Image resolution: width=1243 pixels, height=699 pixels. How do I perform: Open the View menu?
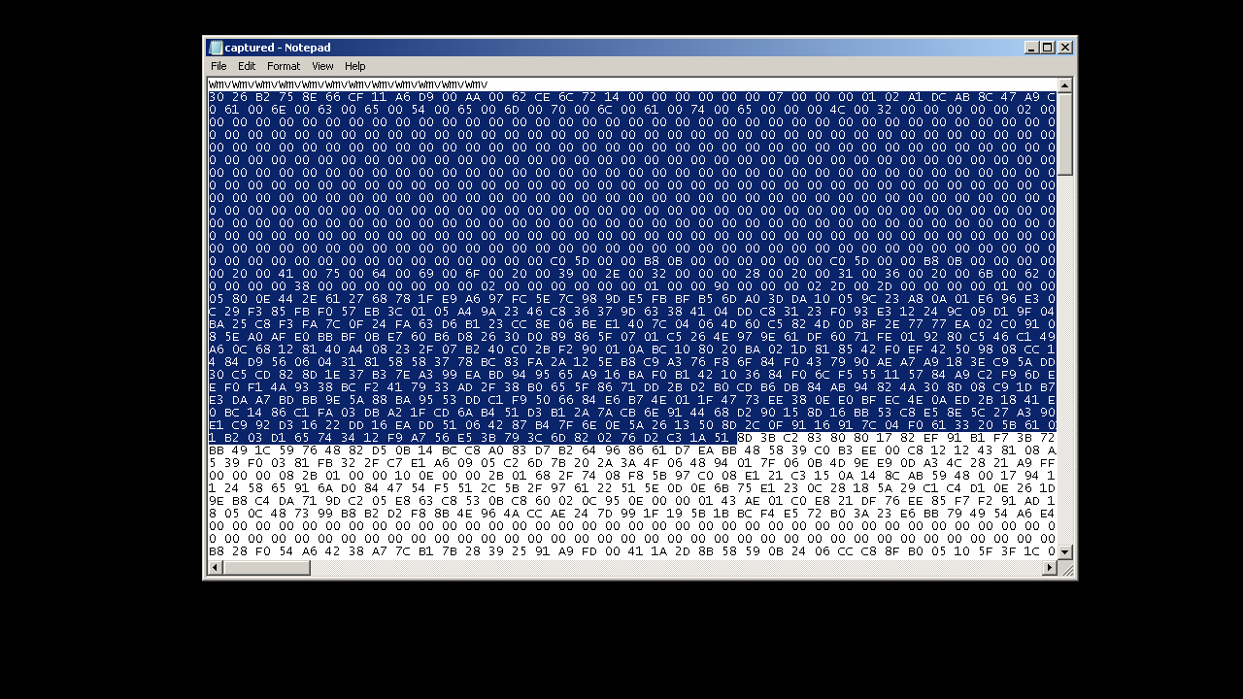322,66
